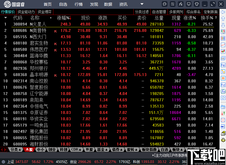Click the F10 company info icon
Image resolution: width=226 pixels, height=165 pixels.
223,65
